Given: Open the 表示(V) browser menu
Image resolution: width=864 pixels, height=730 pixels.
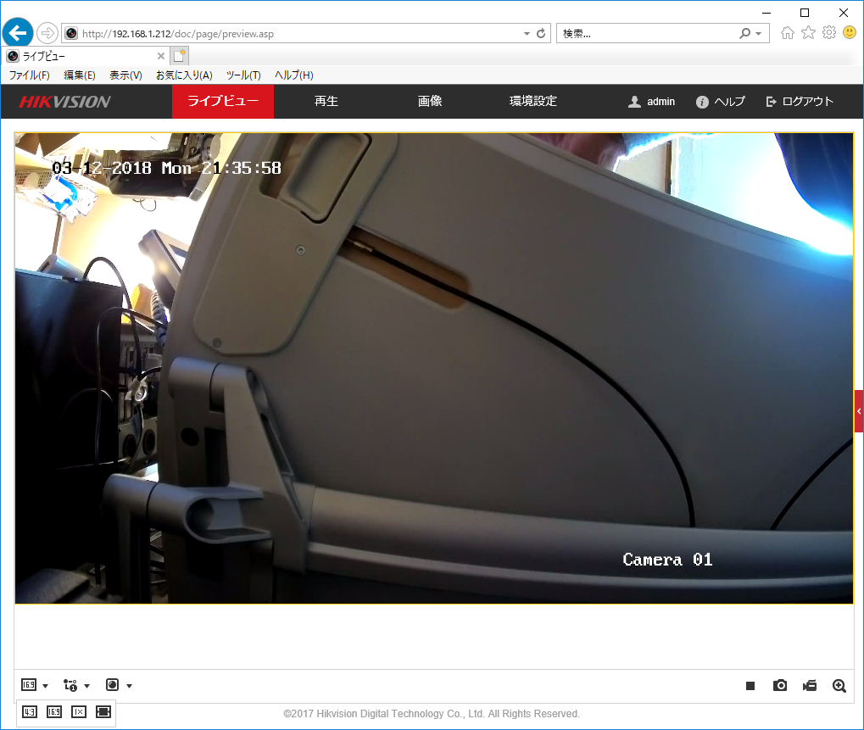Looking at the screenshot, I should click(x=125, y=75).
